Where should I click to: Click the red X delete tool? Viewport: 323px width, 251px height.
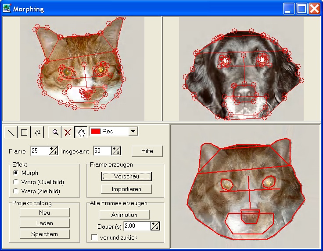(68, 132)
